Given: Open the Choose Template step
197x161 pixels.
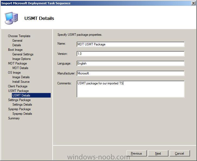Looking at the screenshot, I should pyautogui.click(x=19, y=36).
